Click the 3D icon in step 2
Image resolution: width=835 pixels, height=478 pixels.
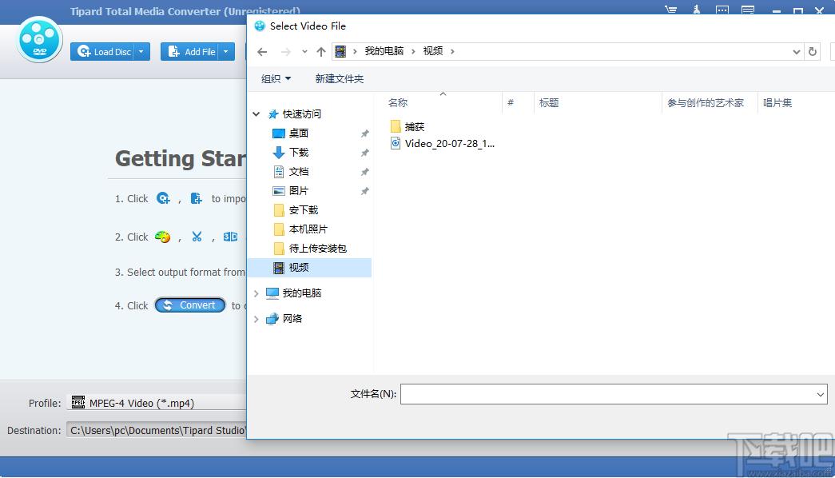231,237
